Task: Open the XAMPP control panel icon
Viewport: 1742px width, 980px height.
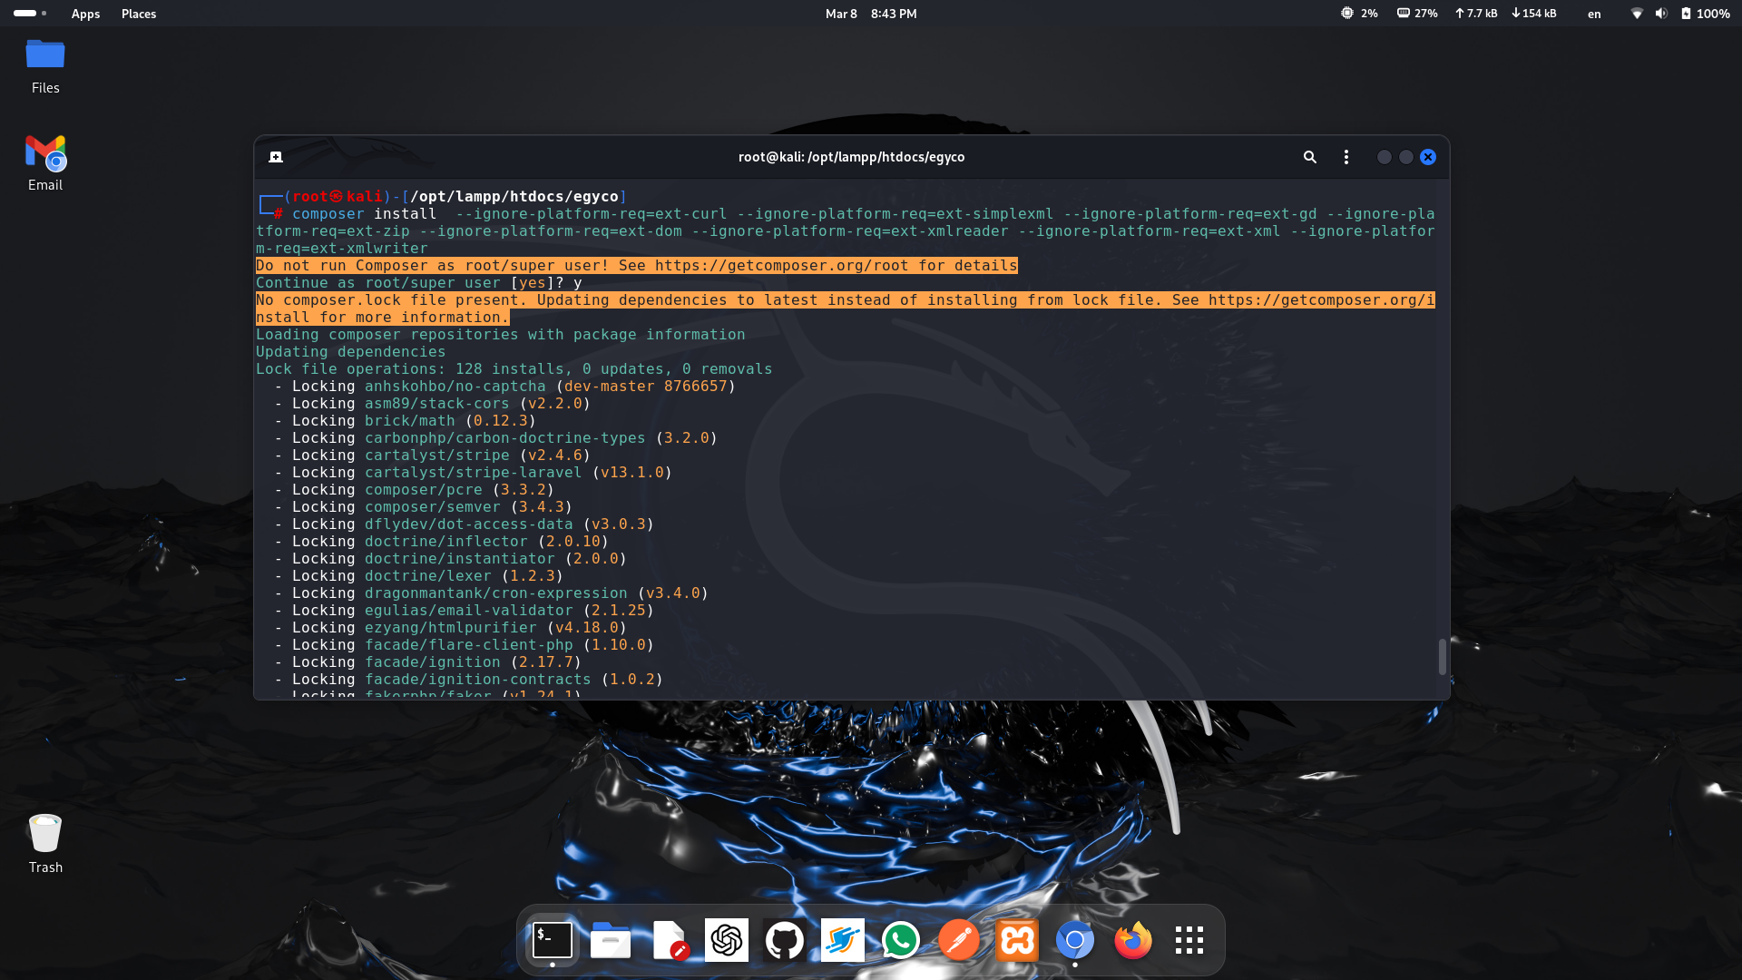Action: click(1016, 940)
